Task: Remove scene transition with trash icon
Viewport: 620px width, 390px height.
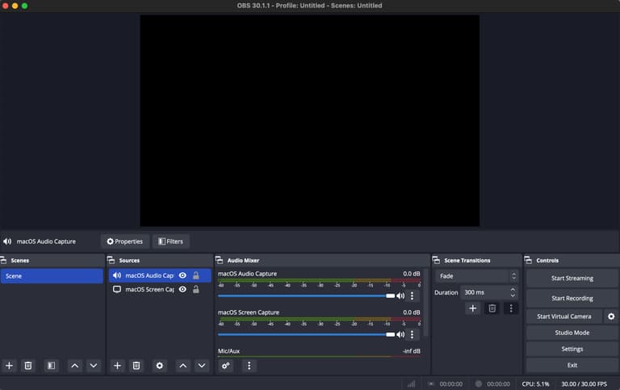Action: coord(492,308)
